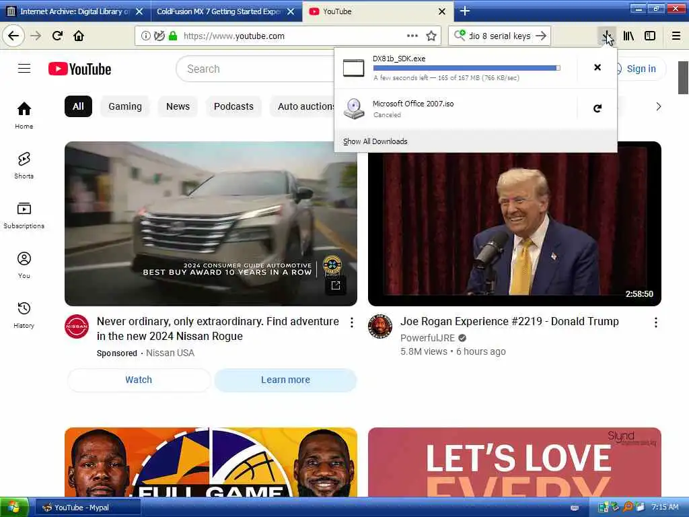Open the LET'S LOVE thumbnail

(515, 462)
